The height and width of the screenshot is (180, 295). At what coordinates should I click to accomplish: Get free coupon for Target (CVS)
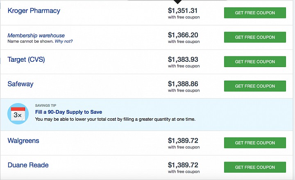click(x=255, y=62)
